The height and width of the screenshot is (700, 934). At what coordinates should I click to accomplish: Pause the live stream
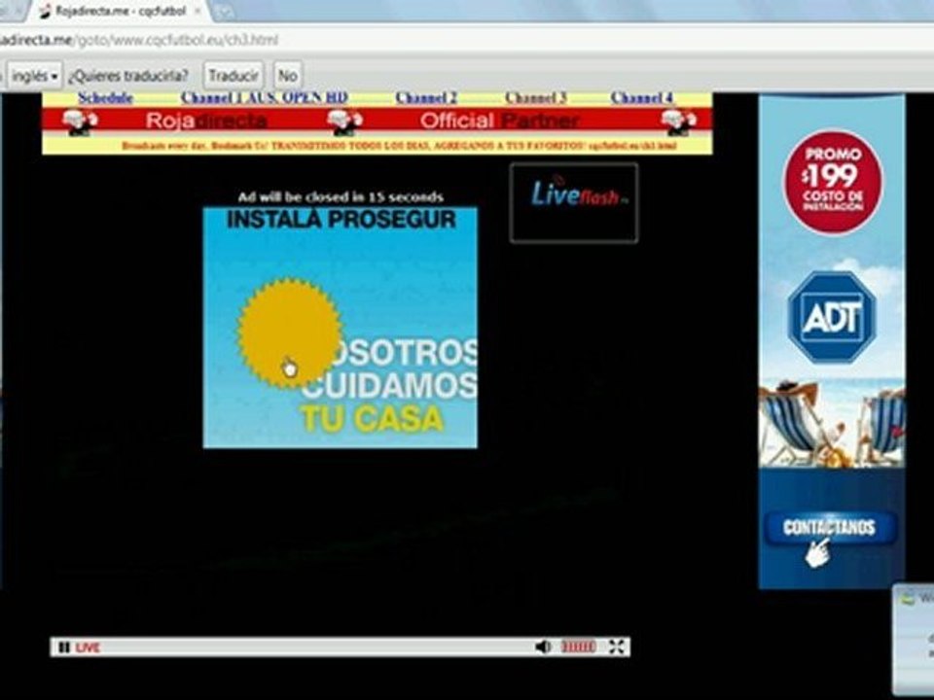point(64,647)
